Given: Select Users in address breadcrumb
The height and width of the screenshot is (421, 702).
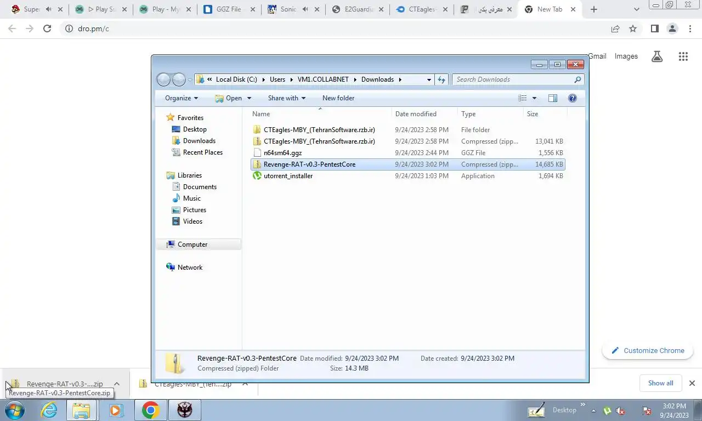Looking at the screenshot, I should click(278, 79).
